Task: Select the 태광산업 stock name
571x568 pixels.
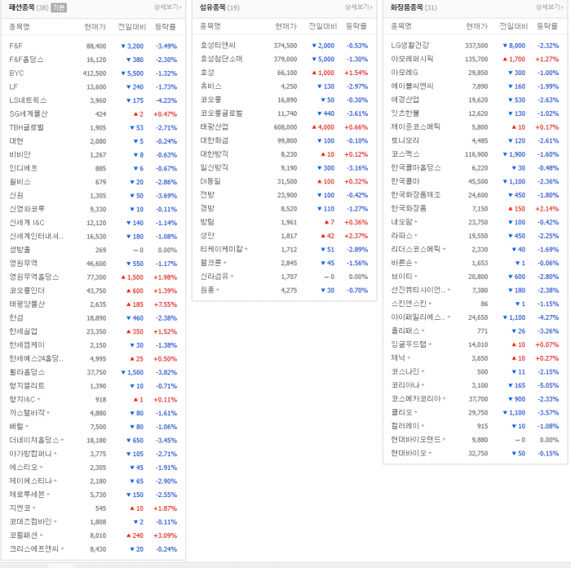Action: point(215,126)
